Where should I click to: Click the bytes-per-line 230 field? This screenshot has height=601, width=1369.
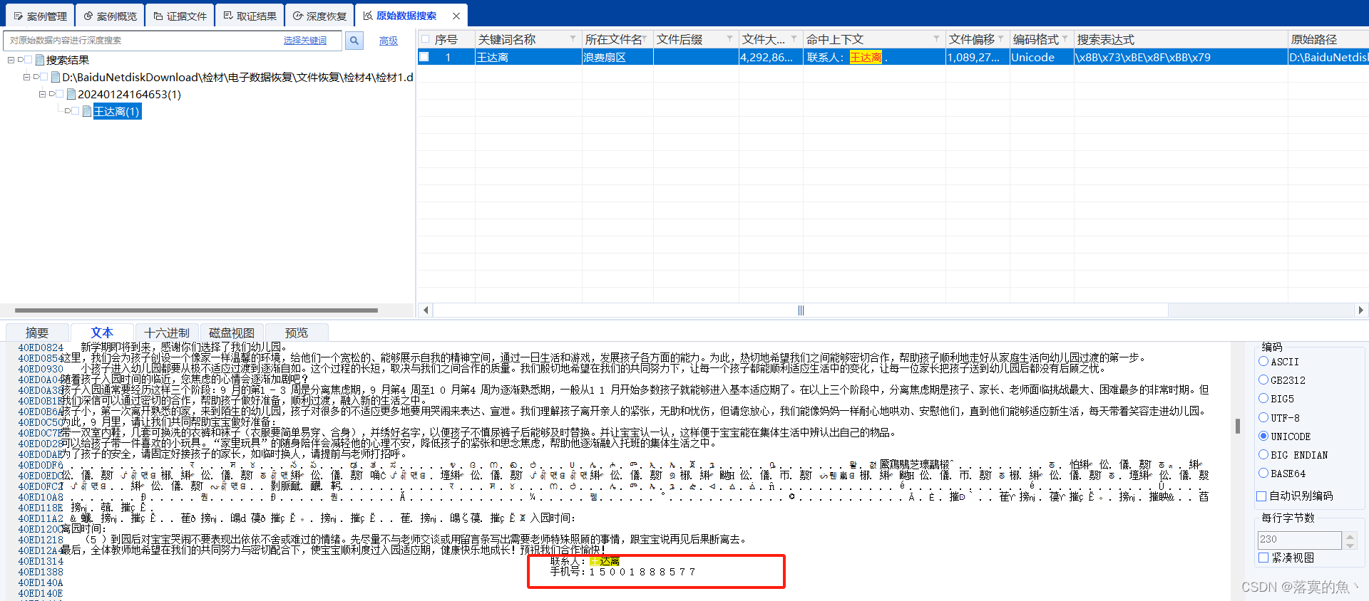pyautogui.click(x=1299, y=540)
